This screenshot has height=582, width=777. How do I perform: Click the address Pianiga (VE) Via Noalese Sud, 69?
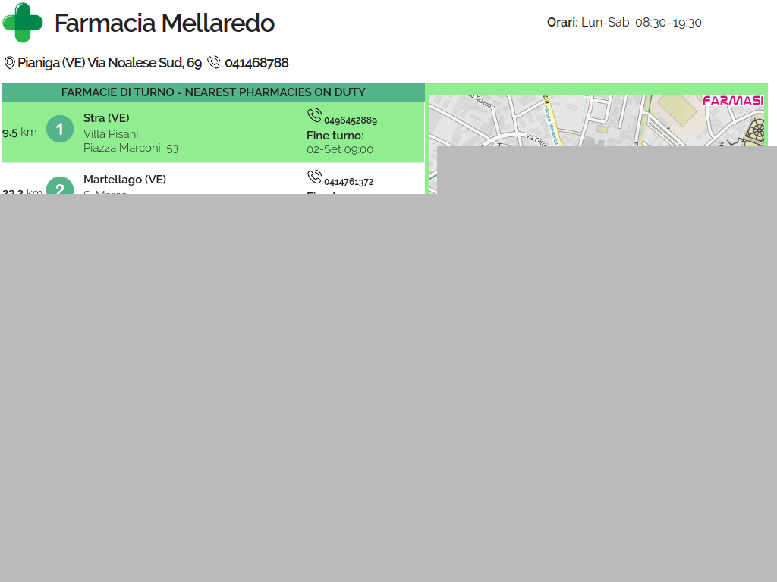[109, 63]
